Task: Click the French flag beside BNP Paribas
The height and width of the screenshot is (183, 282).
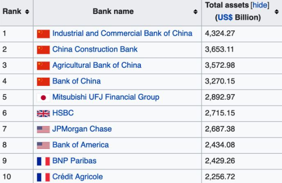Action: (43, 161)
